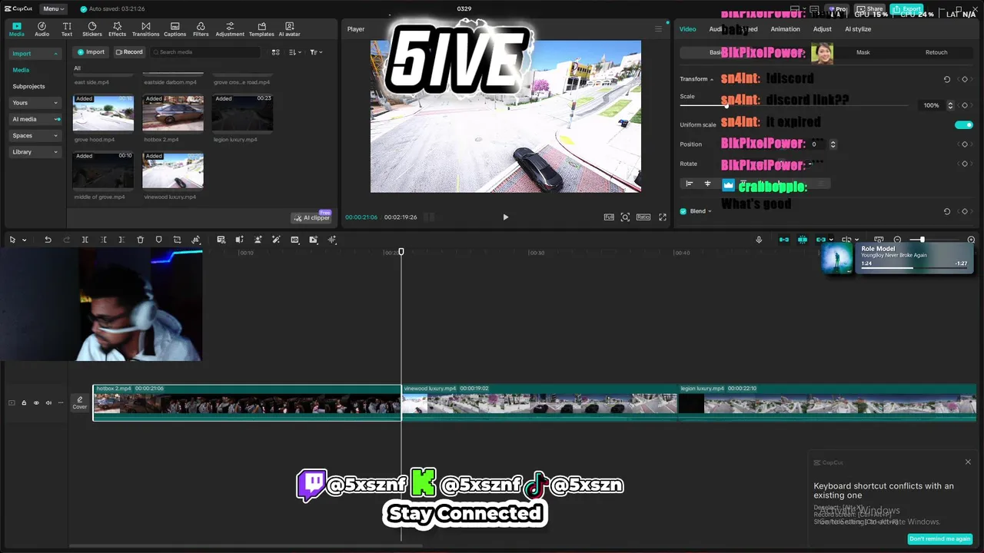The height and width of the screenshot is (553, 984).
Task: Open the Audio panel
Action: (x=42, y=29)
